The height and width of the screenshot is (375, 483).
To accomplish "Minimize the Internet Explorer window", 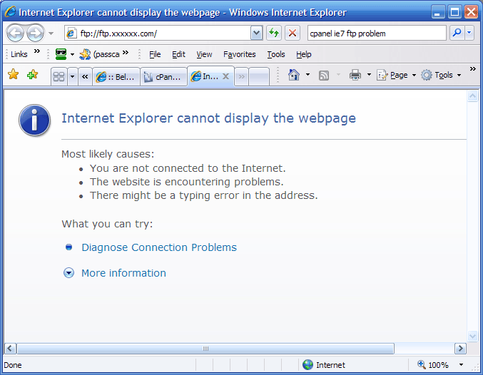I will point(437,12).
